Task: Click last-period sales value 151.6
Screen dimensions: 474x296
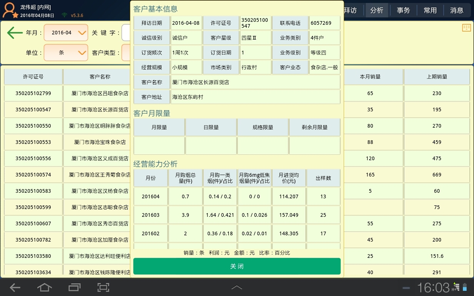Action: click(x=437, y=256)
